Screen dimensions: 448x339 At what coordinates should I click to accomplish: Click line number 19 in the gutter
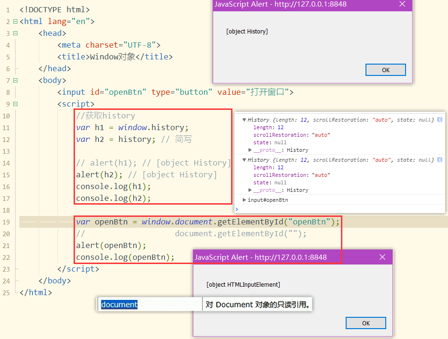(x=6, y=222)
